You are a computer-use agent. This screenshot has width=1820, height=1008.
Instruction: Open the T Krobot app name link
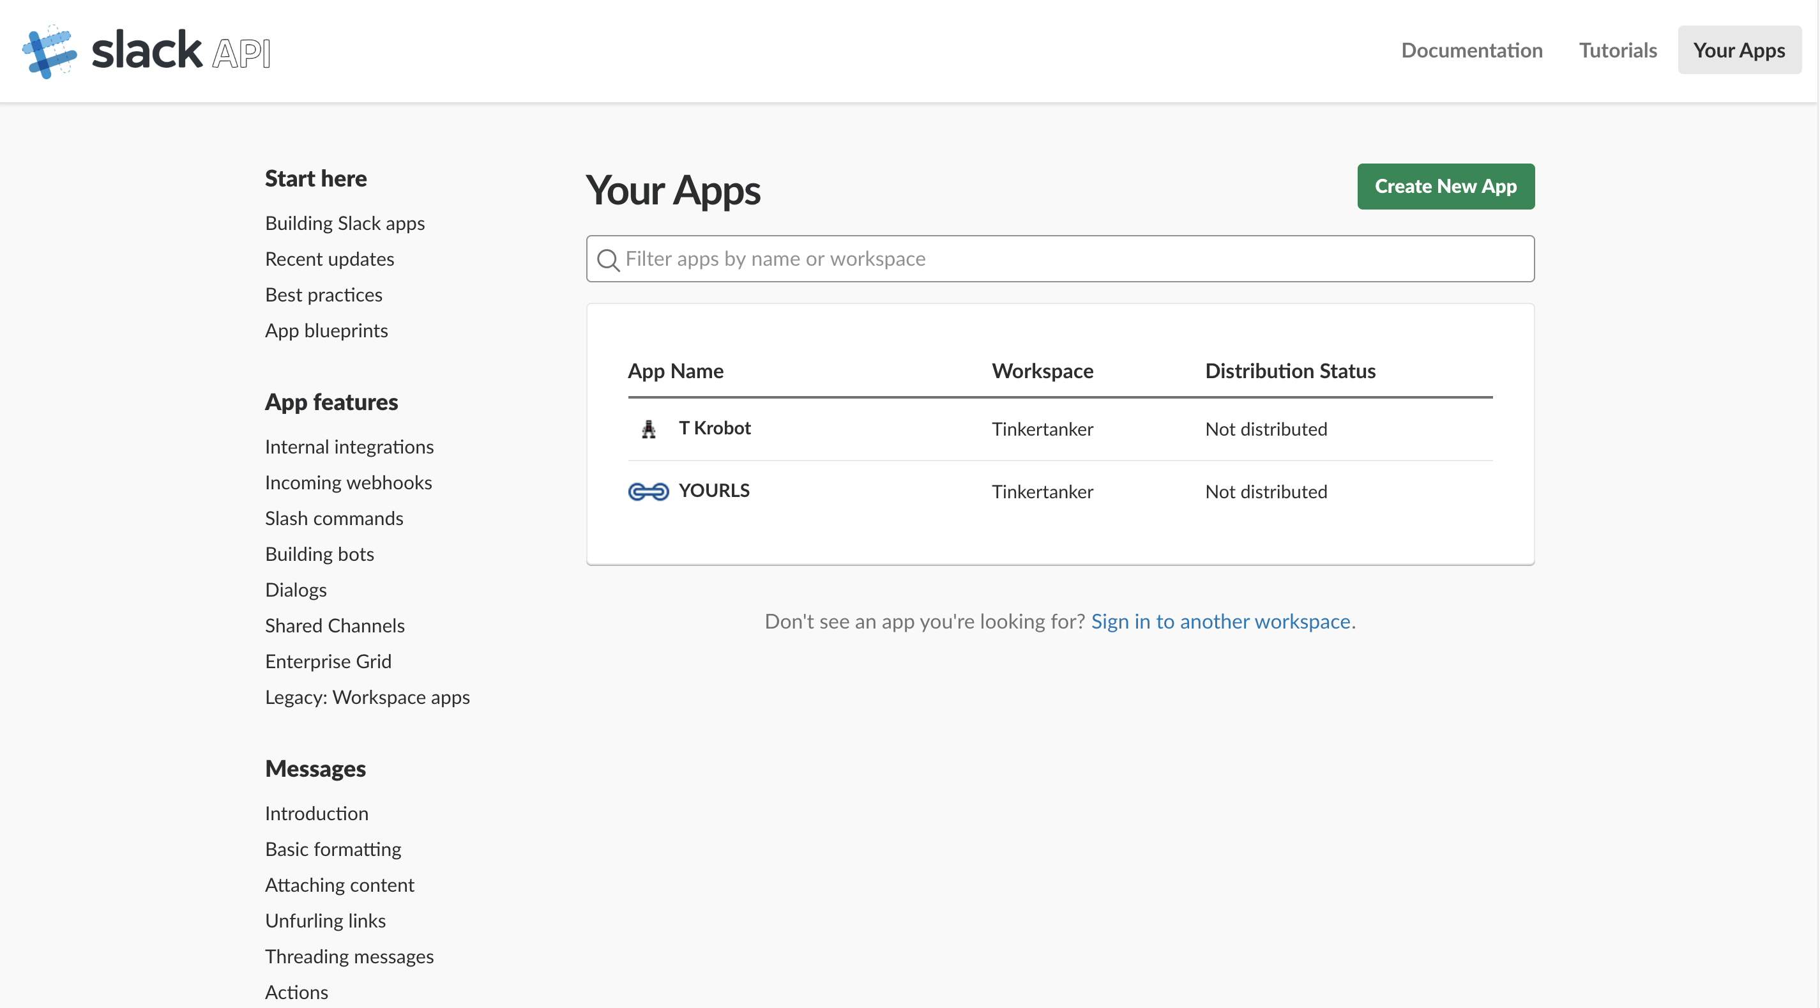(715, 427)
